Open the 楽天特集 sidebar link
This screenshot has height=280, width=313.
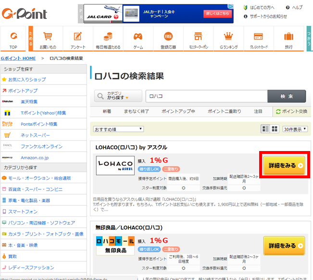(x=29, y=102)
